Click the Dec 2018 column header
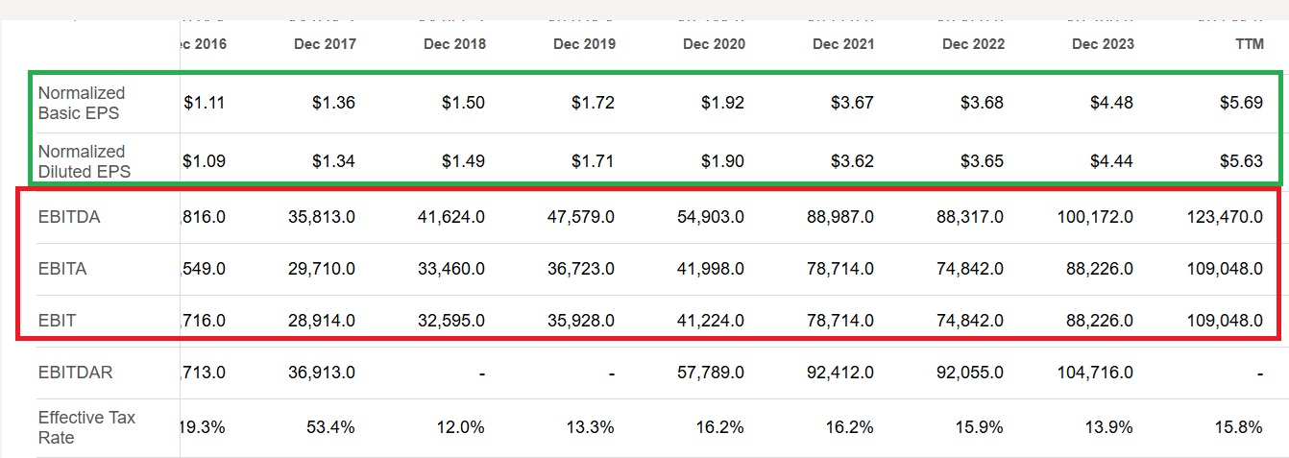This screenshot has width=1289, height=458. 454,44
